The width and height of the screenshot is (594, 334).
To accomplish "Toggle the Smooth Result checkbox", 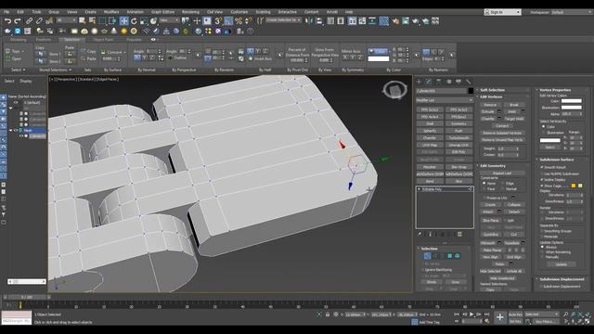I will click(x=542, y=167).
